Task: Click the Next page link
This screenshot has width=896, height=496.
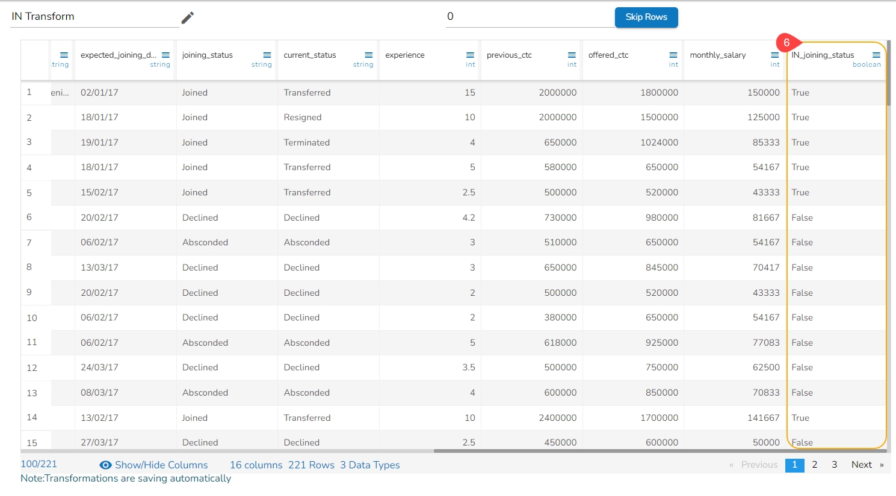Action: 861,465
